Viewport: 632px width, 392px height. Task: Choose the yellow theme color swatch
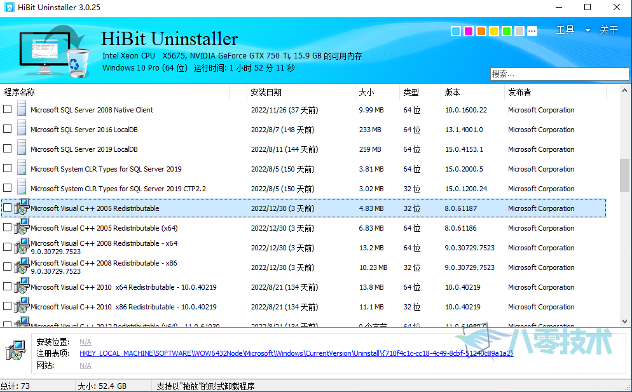[494, 31]
